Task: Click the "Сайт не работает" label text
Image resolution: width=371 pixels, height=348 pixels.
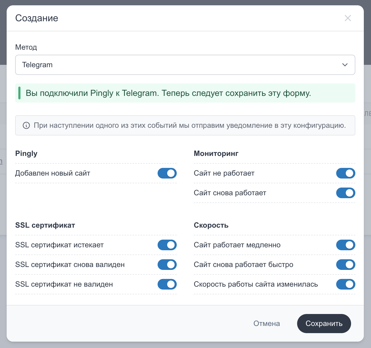Action: [224, 173]
